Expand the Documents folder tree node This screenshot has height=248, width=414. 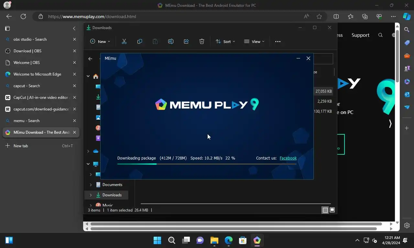(x=91, y=185)
